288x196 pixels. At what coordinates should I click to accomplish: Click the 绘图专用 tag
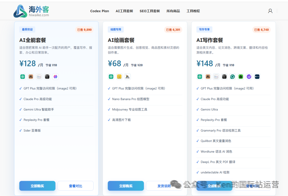pos(116,30)
